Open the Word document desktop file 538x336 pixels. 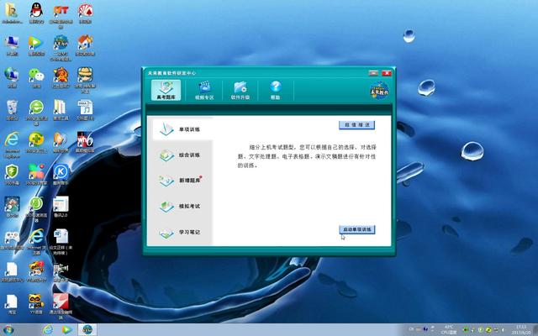[61, 241]
